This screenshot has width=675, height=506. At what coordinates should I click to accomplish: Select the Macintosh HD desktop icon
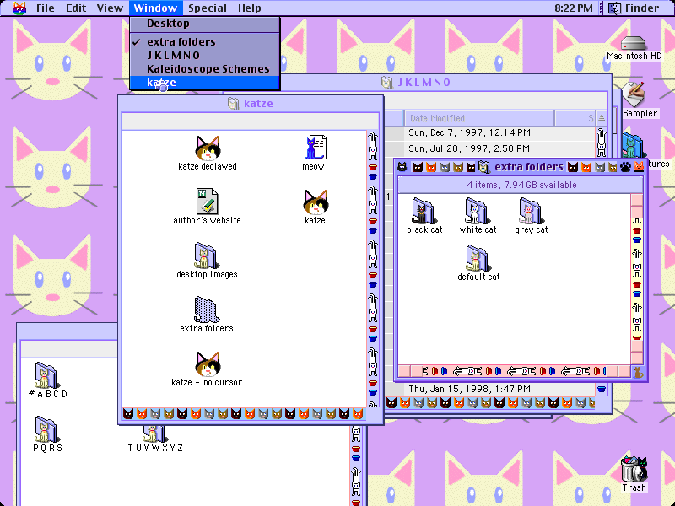[x=634, y=44]
